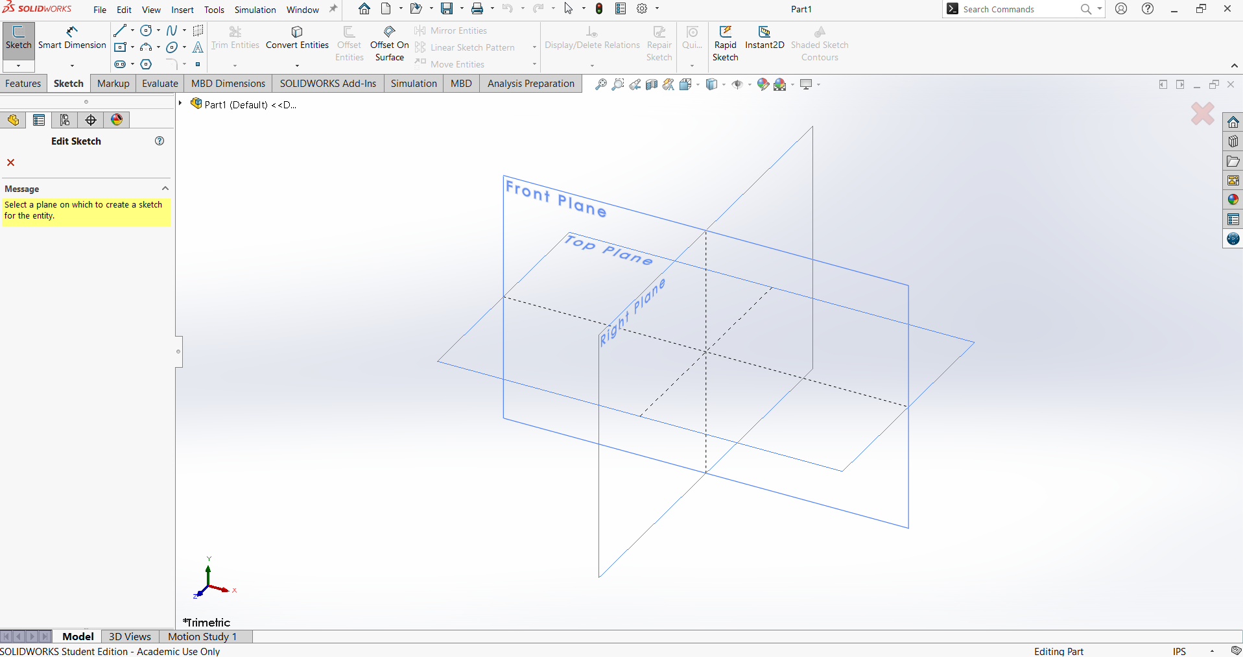Screen dimensions: 1243x657
Task: Click the Zoom to Fit icon
Action: pos(601,84)
